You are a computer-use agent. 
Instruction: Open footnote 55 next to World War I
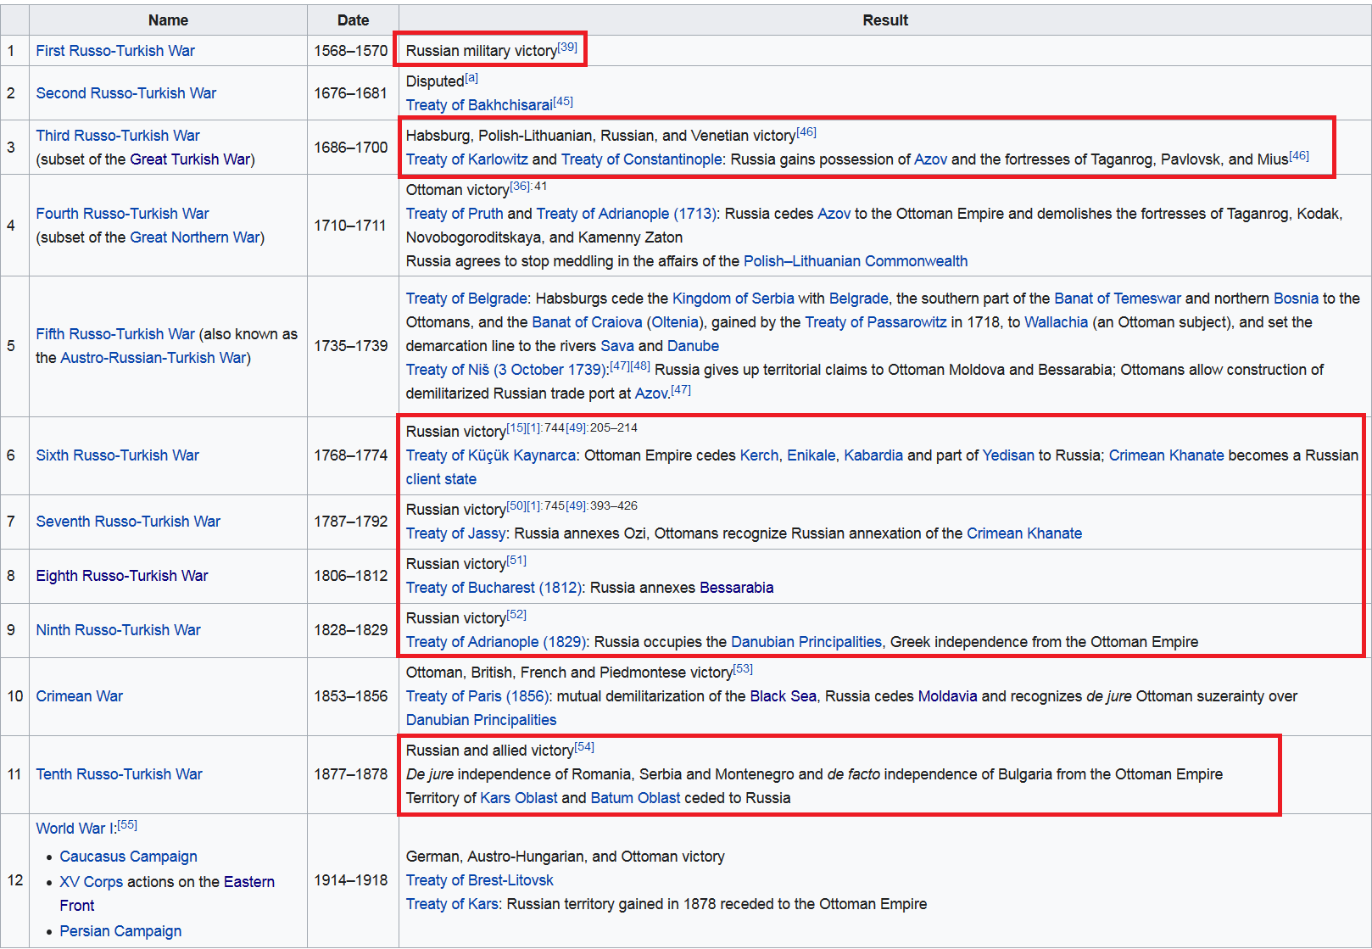point(127,825)
